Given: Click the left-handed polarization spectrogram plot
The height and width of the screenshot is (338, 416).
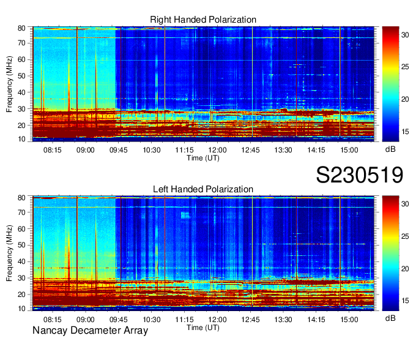Looking at the screenshot, I should tap(203, 254).
